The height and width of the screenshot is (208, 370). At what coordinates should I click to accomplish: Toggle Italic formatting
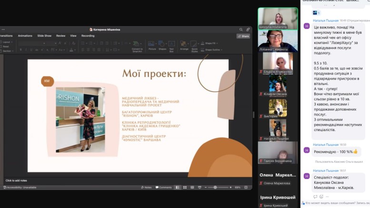pyautogui.click(x=26, y=50)
